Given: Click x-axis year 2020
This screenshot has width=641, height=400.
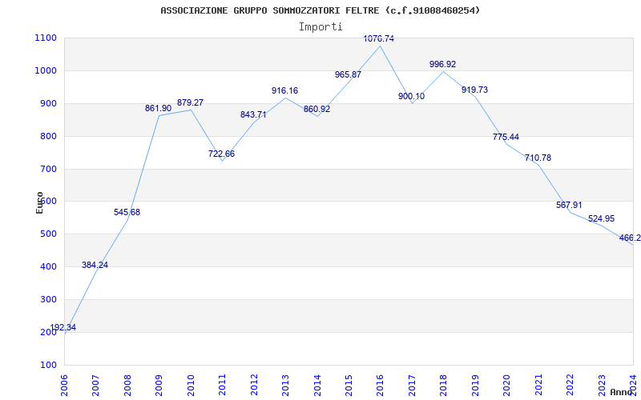Looking at the screenshot, I should point(507,385).
